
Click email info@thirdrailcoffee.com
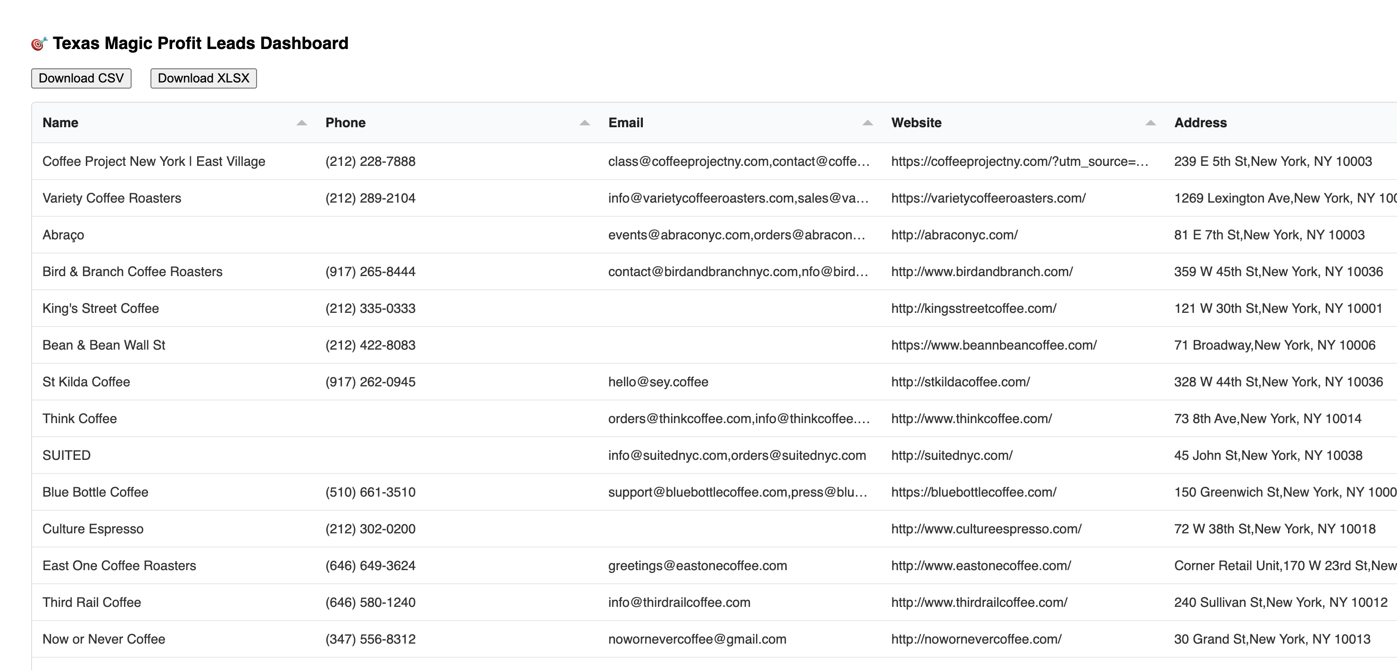679,603
